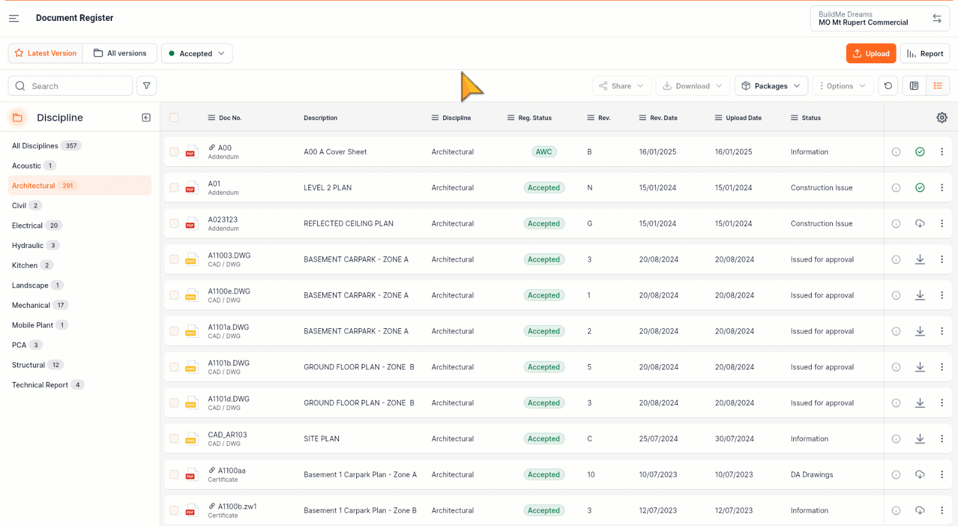This screenshot has height=526, width=958.
Task: Collapse the Discipline side panel
Action: 146,118
